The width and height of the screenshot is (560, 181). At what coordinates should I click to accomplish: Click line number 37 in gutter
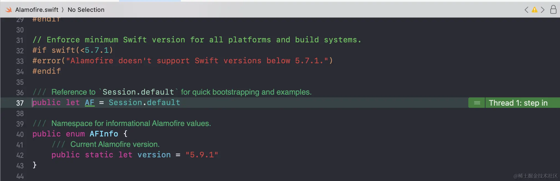(20, 103)
